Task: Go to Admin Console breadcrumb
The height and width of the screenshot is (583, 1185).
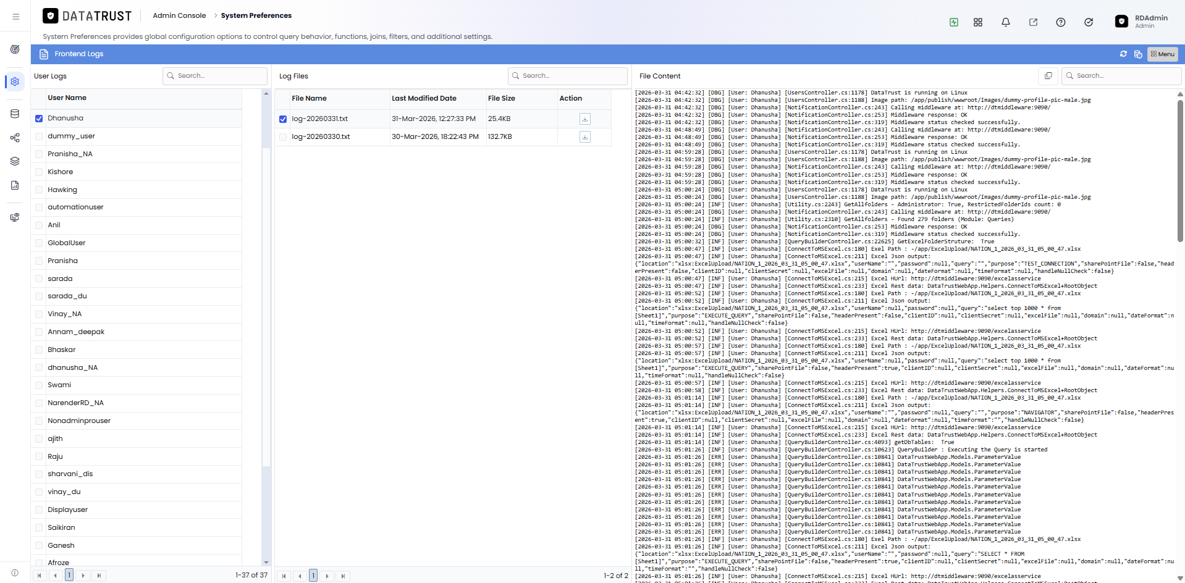Action: [x=179, y=15]
